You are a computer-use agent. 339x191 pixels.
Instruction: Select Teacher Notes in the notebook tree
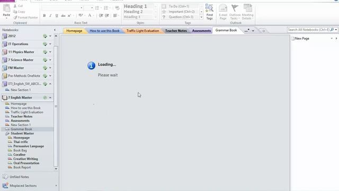pos(21,117)
